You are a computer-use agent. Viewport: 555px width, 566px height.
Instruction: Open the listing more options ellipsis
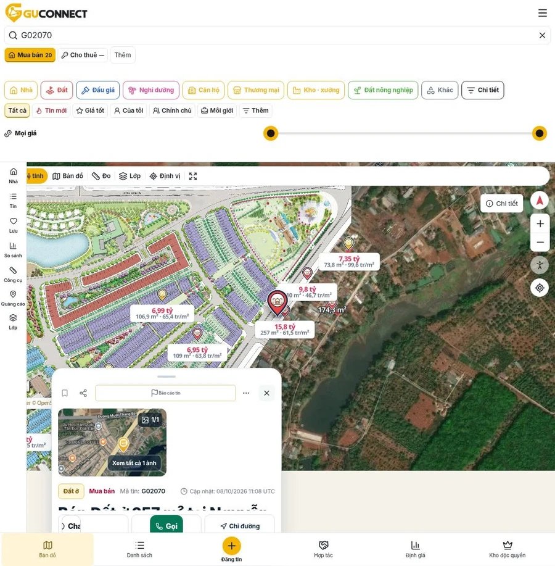pos(246,393)
